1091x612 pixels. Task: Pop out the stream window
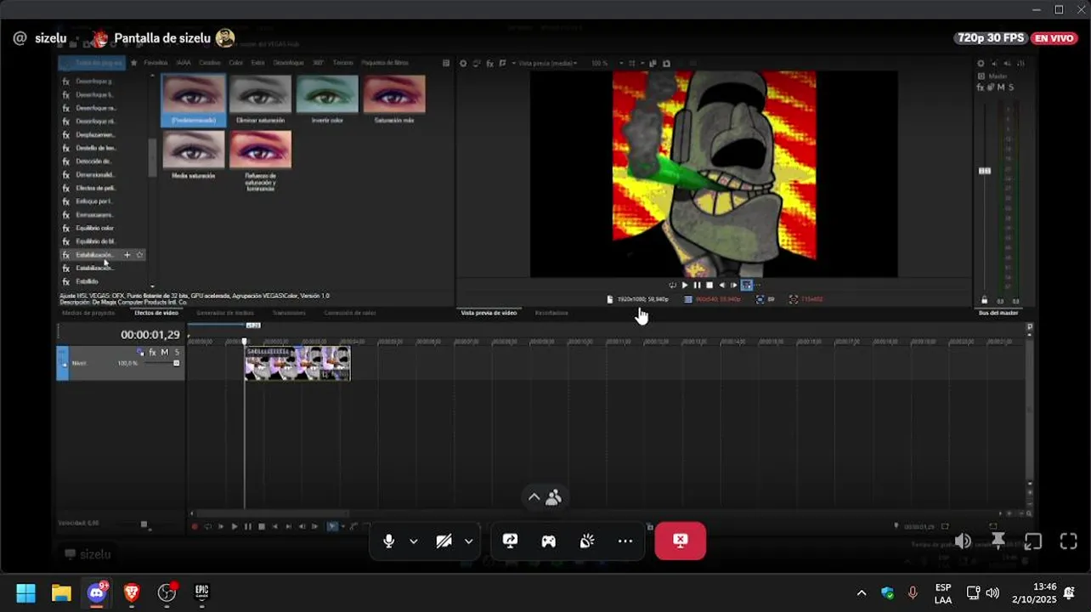tap(1033, 541)
